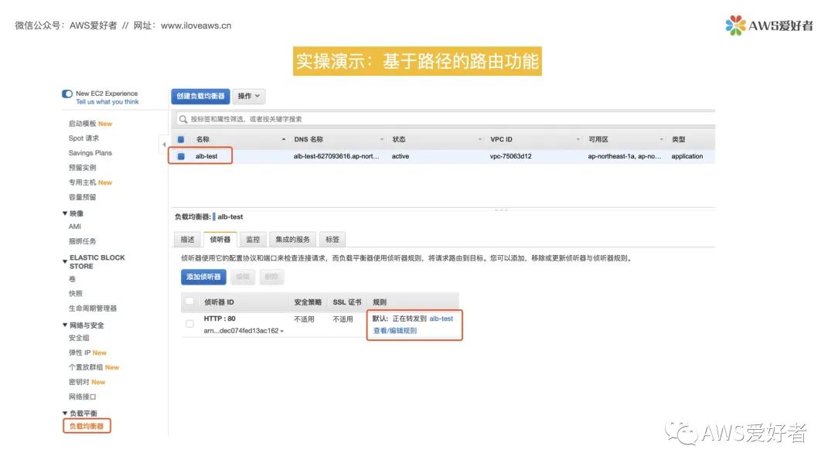Click the search magnifier icon in filter bar
The width and height of the screenshot is (835, 470).
[x=183, y=119]
